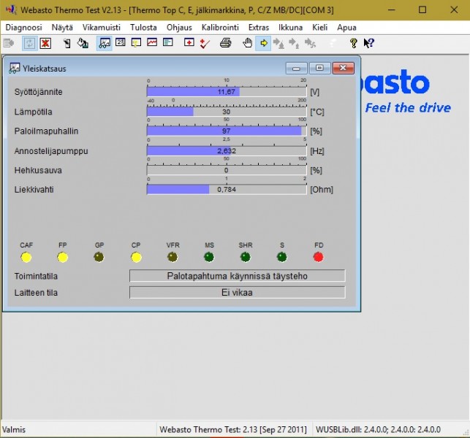Click the context help arrow-question icon
Image resolution: width=470 pixels, height=438 pixels.
tap(369, 43)
